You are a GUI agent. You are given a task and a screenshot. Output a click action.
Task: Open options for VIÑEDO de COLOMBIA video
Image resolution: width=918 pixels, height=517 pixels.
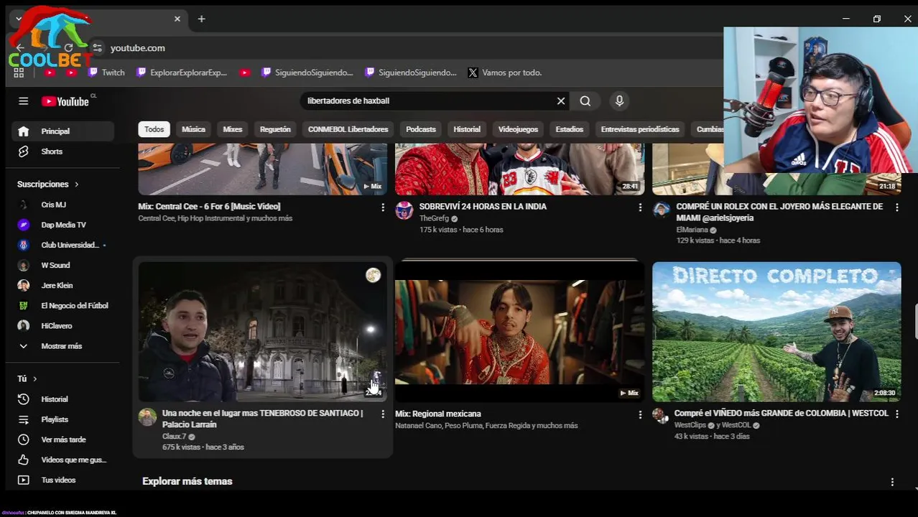[896, 414]
